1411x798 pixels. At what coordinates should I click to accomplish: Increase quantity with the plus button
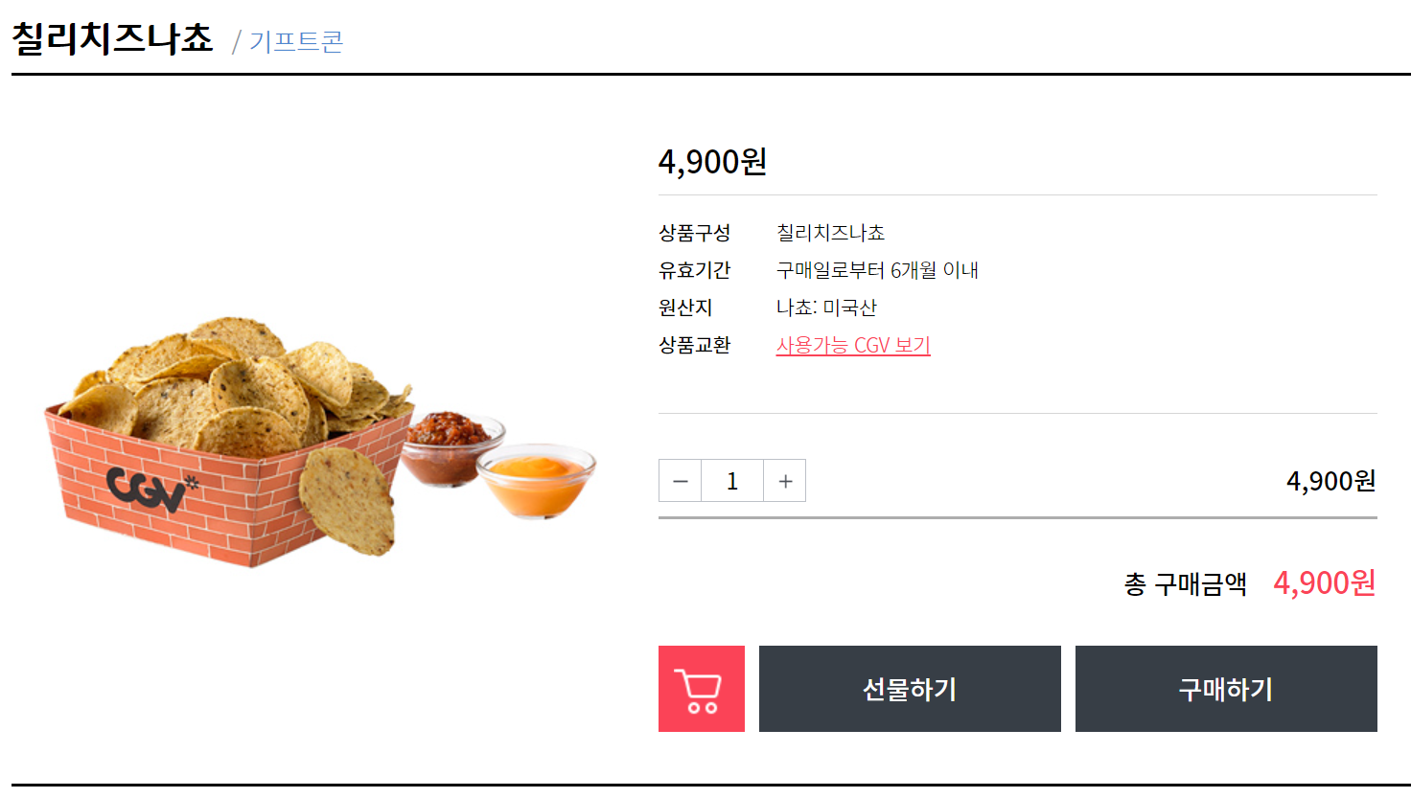785,481
